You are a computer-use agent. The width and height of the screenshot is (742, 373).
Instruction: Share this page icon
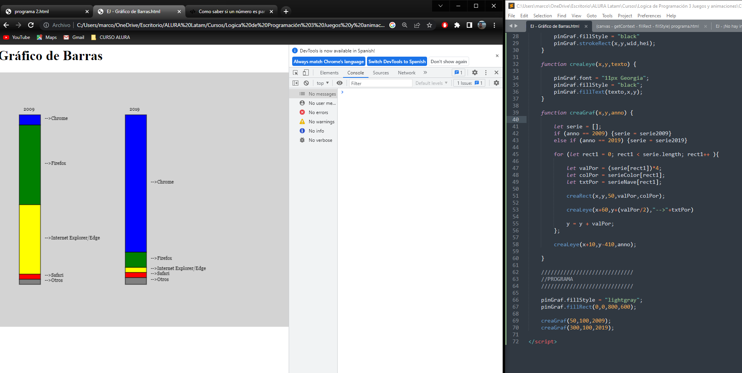[417, 25]
